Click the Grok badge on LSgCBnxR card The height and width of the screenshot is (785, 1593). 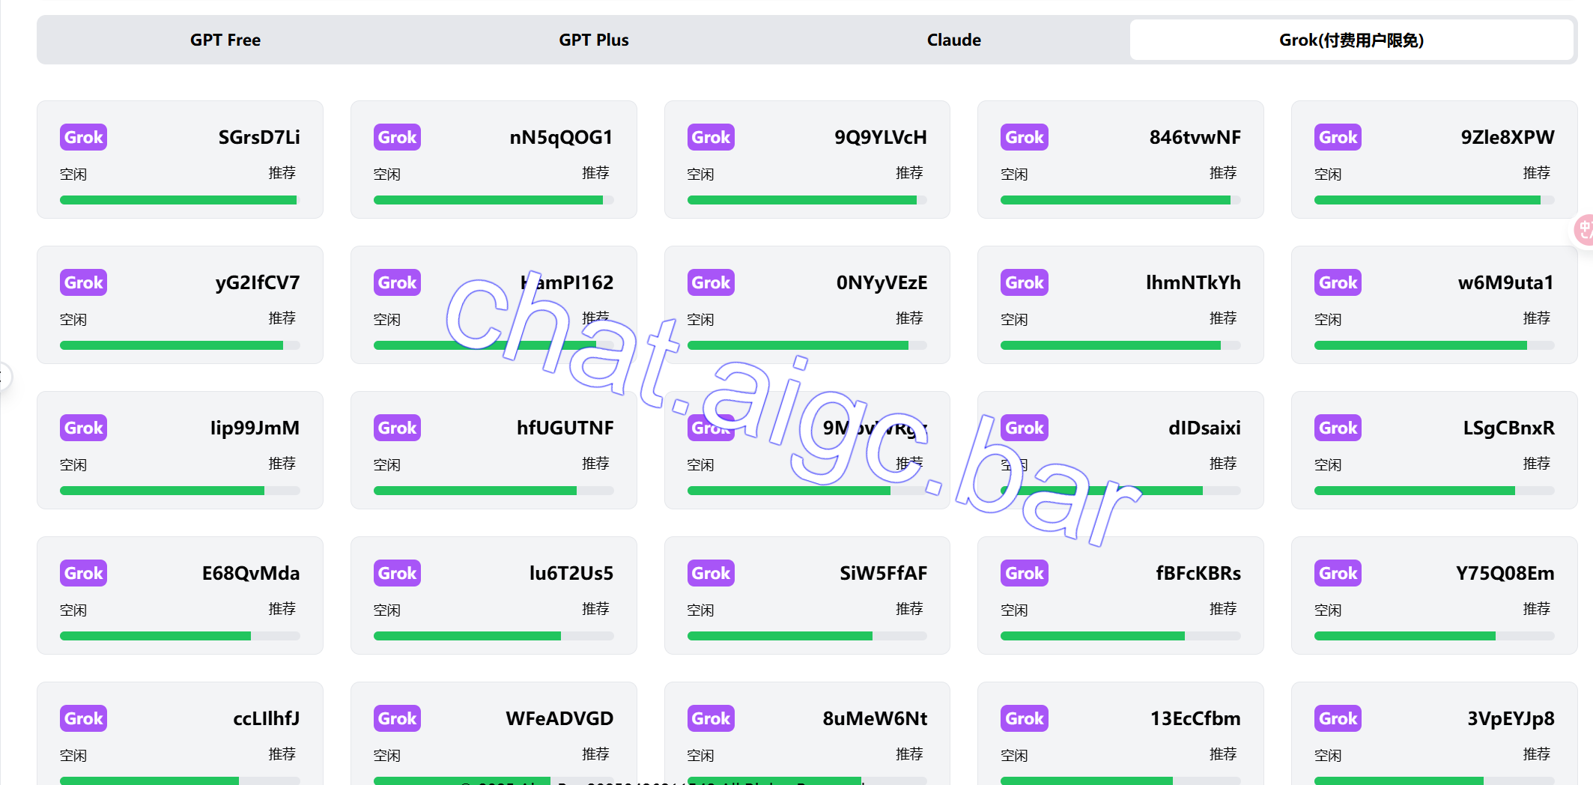click(1338, 428)
